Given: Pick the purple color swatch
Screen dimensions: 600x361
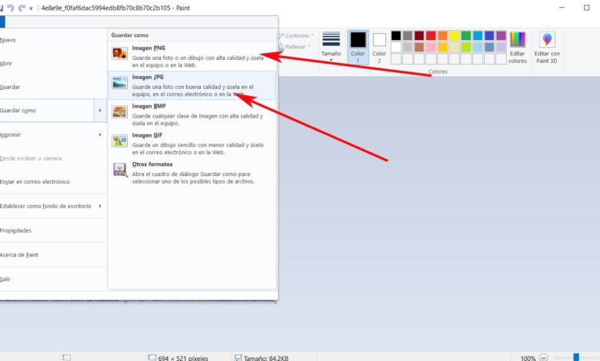Looking at the screenshot, I should pos(501,35).
